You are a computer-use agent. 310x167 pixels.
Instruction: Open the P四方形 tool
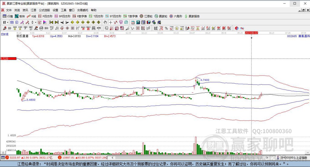point(45,16)
